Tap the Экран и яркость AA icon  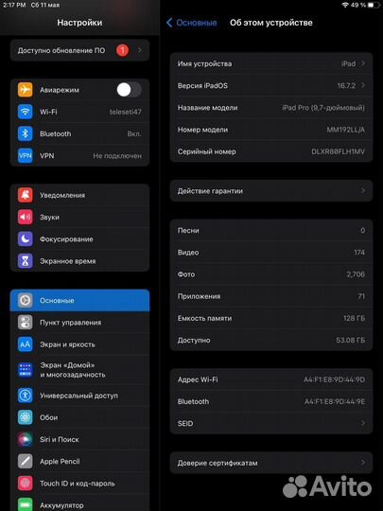(26, 344)
